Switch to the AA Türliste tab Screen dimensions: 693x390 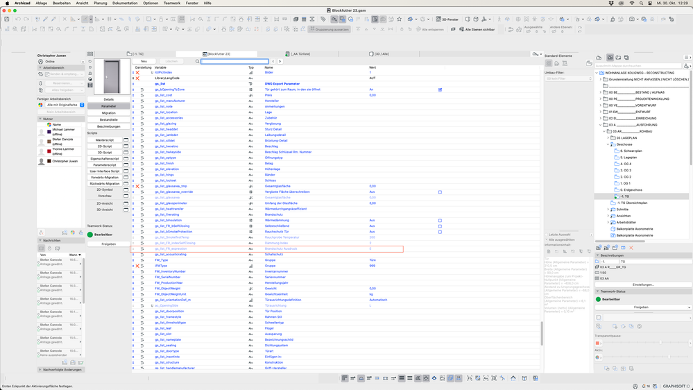click(298, 54)
